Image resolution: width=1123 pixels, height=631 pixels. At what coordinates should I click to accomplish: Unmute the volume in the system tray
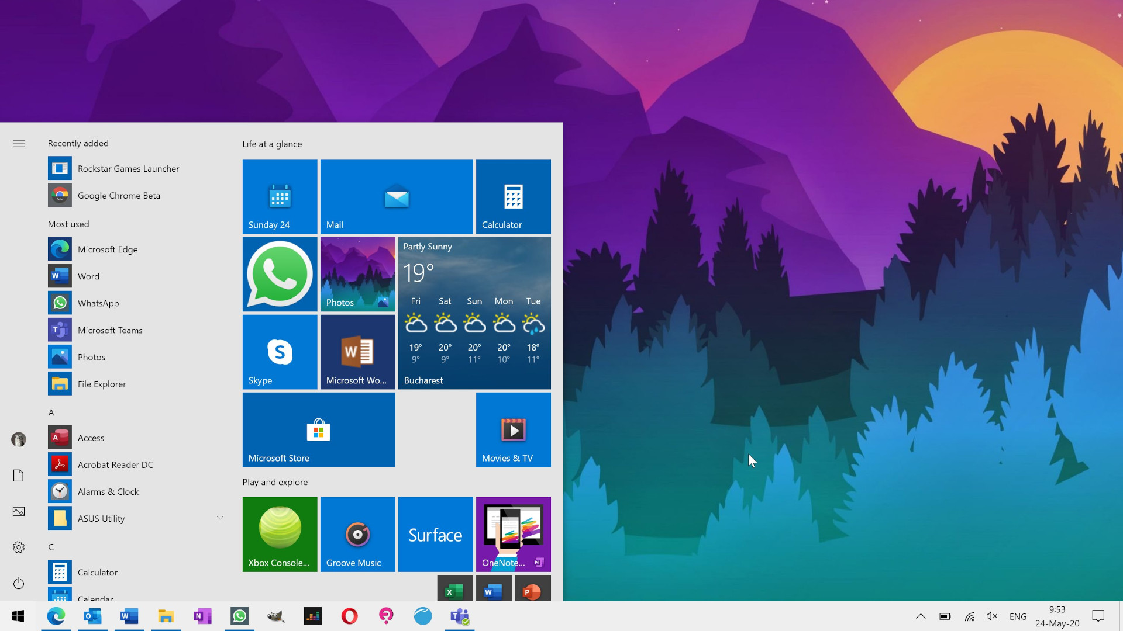click(991, 616)
